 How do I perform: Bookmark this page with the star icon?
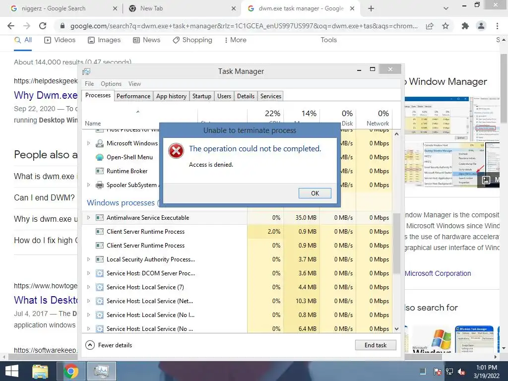coord(445,26)
